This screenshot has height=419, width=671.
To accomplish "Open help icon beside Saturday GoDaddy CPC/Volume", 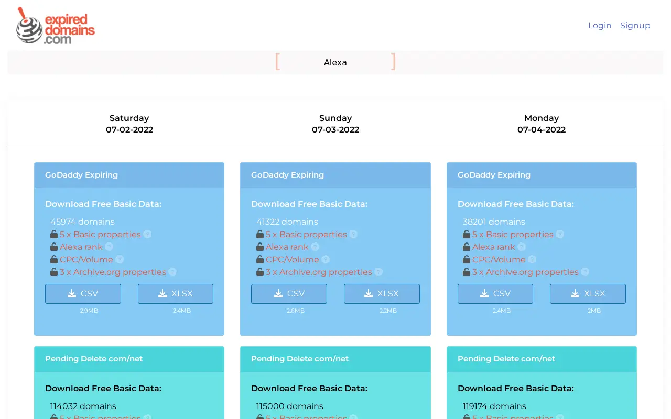I will click(x=120, y=259).
